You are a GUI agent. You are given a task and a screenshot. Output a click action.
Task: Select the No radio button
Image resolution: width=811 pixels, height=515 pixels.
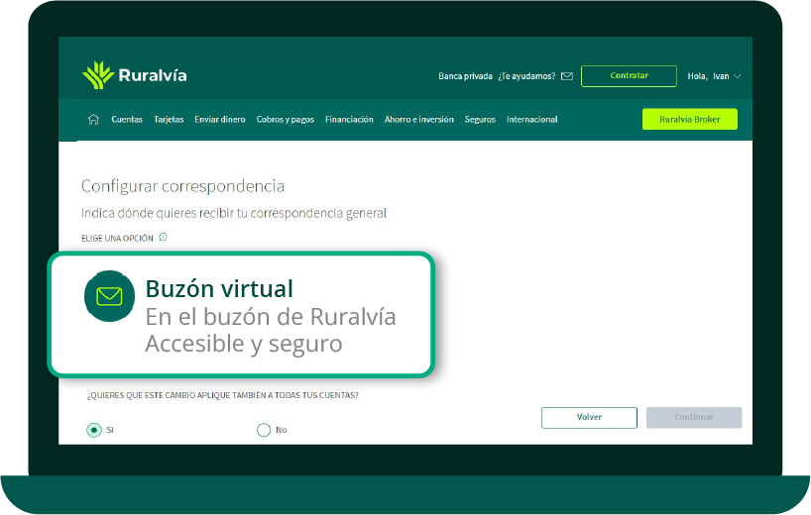(264, 430)
